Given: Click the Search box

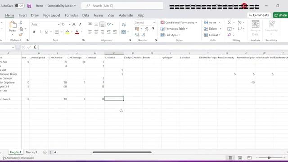Looking at the screenshot, I should 122,6.
